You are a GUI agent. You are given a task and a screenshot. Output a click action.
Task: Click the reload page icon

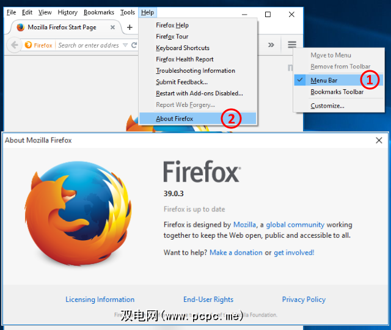(x=134, y=45)
